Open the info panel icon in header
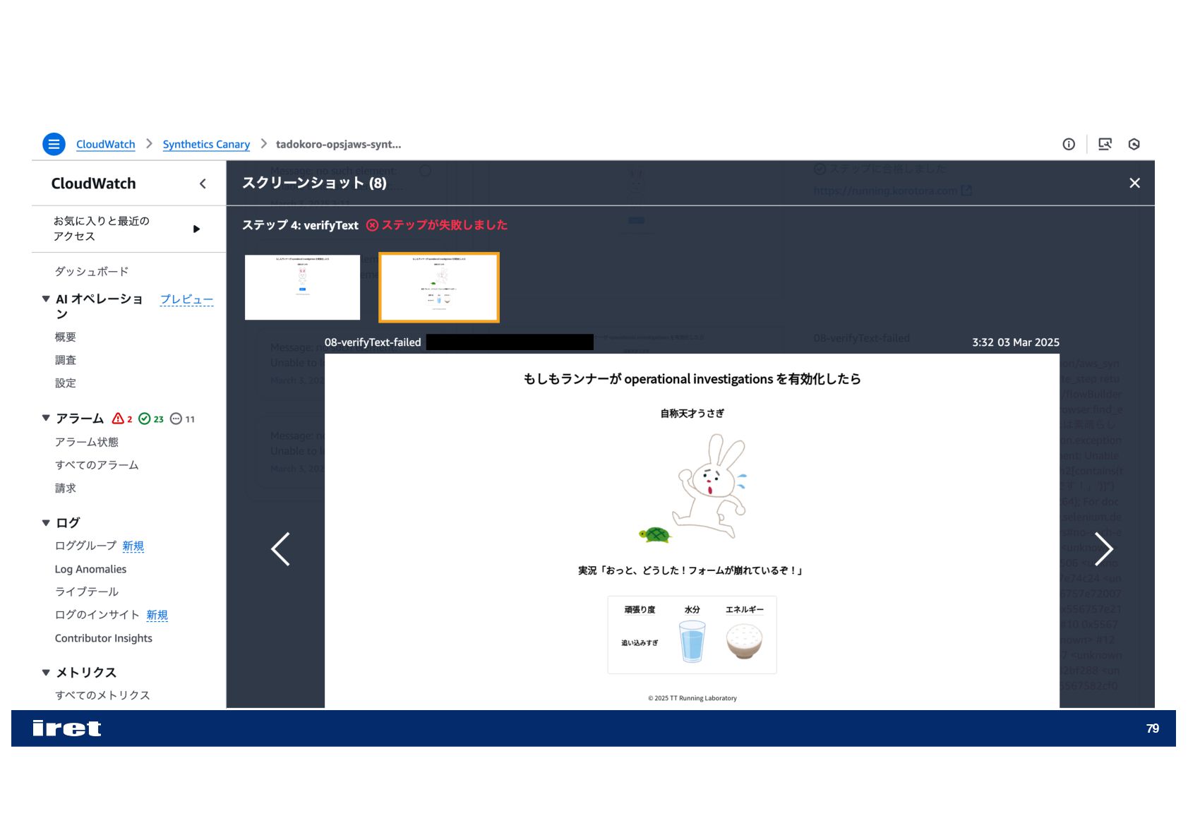 [1069, 144]
